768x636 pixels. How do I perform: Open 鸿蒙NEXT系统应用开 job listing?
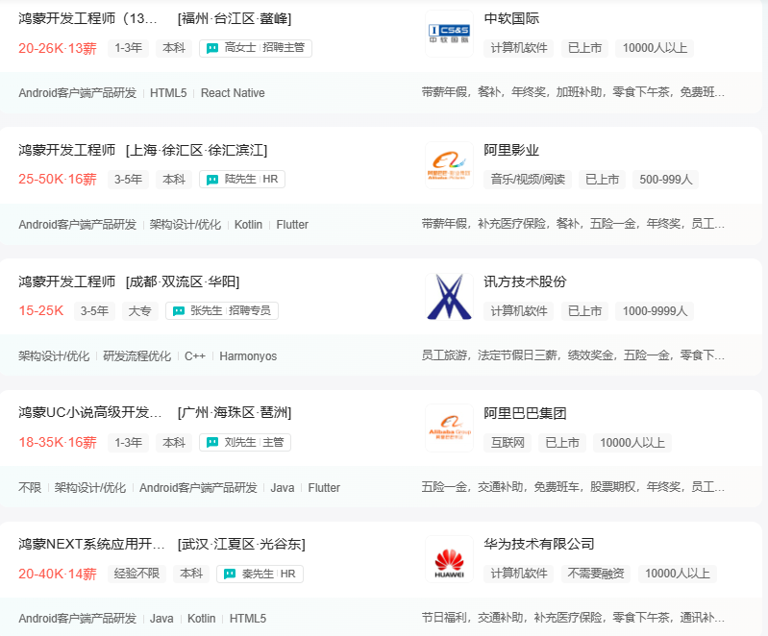[91, 544]
